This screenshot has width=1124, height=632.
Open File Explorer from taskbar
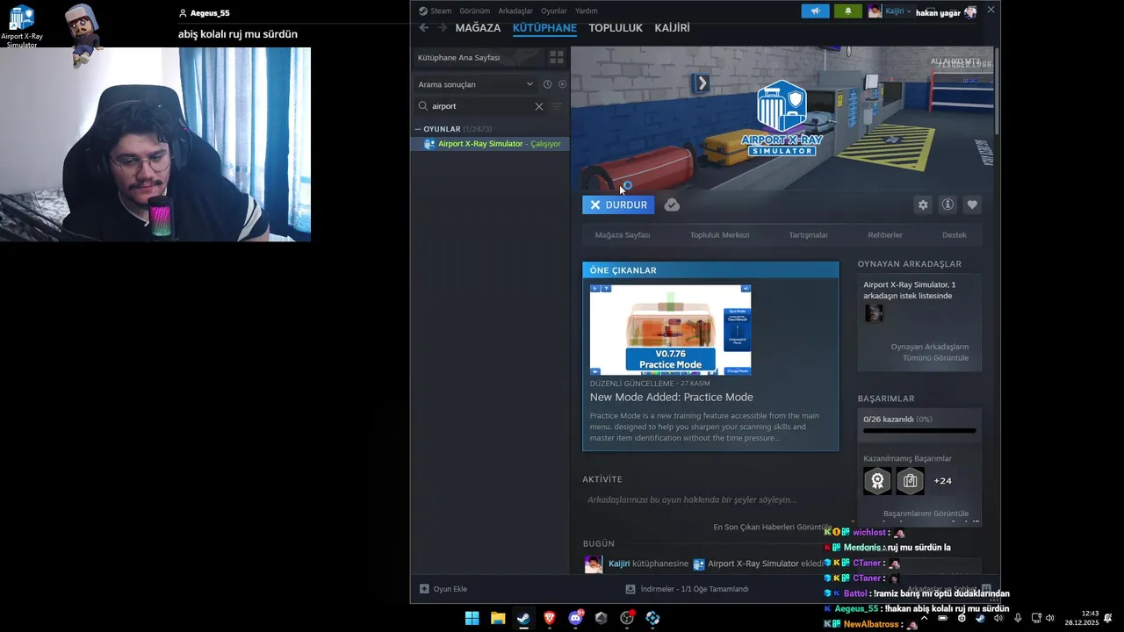pos(498,618)
